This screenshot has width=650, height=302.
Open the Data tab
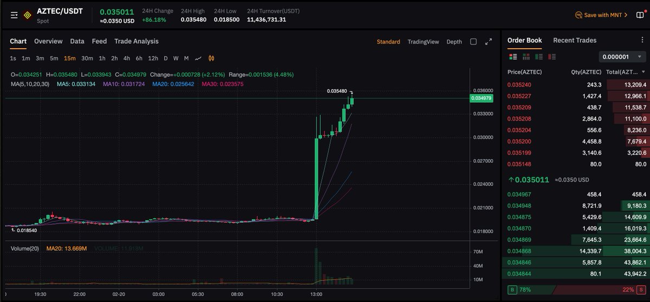point(77,41)
